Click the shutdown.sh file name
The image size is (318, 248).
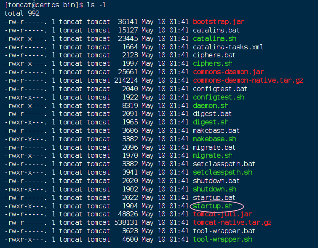click(x=214, y=189)
